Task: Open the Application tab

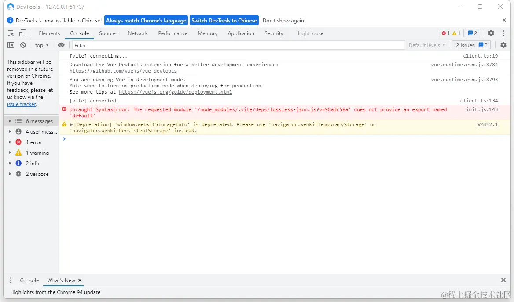Action: 241,33
